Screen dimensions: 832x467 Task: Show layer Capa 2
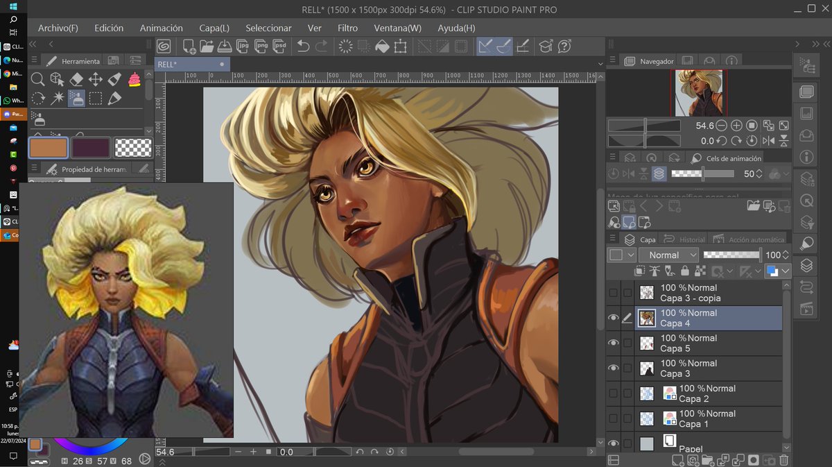tap(613, 393)
